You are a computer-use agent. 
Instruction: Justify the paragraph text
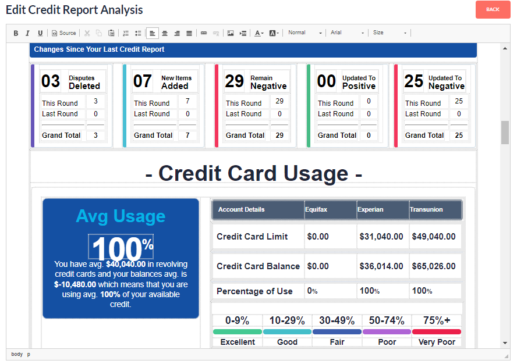189,33
